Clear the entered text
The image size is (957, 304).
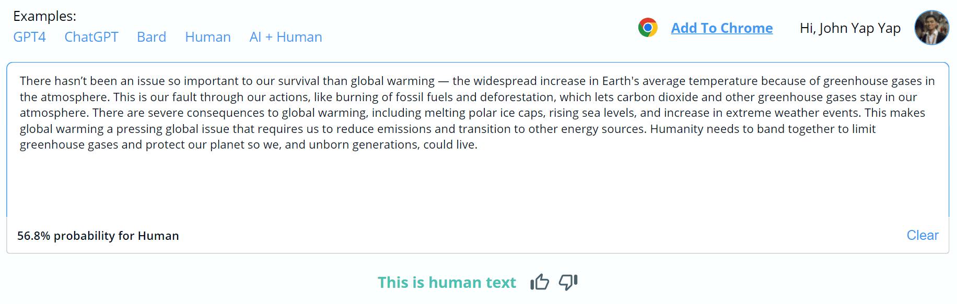[923, 235]
